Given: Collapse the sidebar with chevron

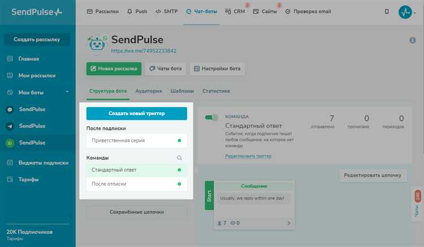Looking at the screenshot, I should click(70, 216).
